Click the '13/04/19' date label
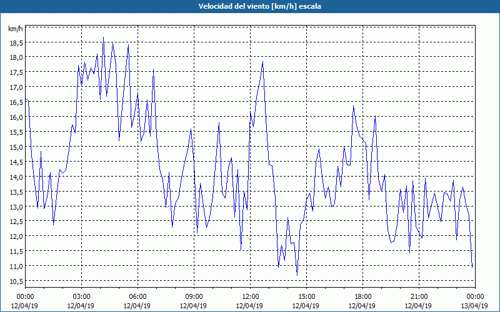This screenshot has height=312, width=500. coord(475,306)
